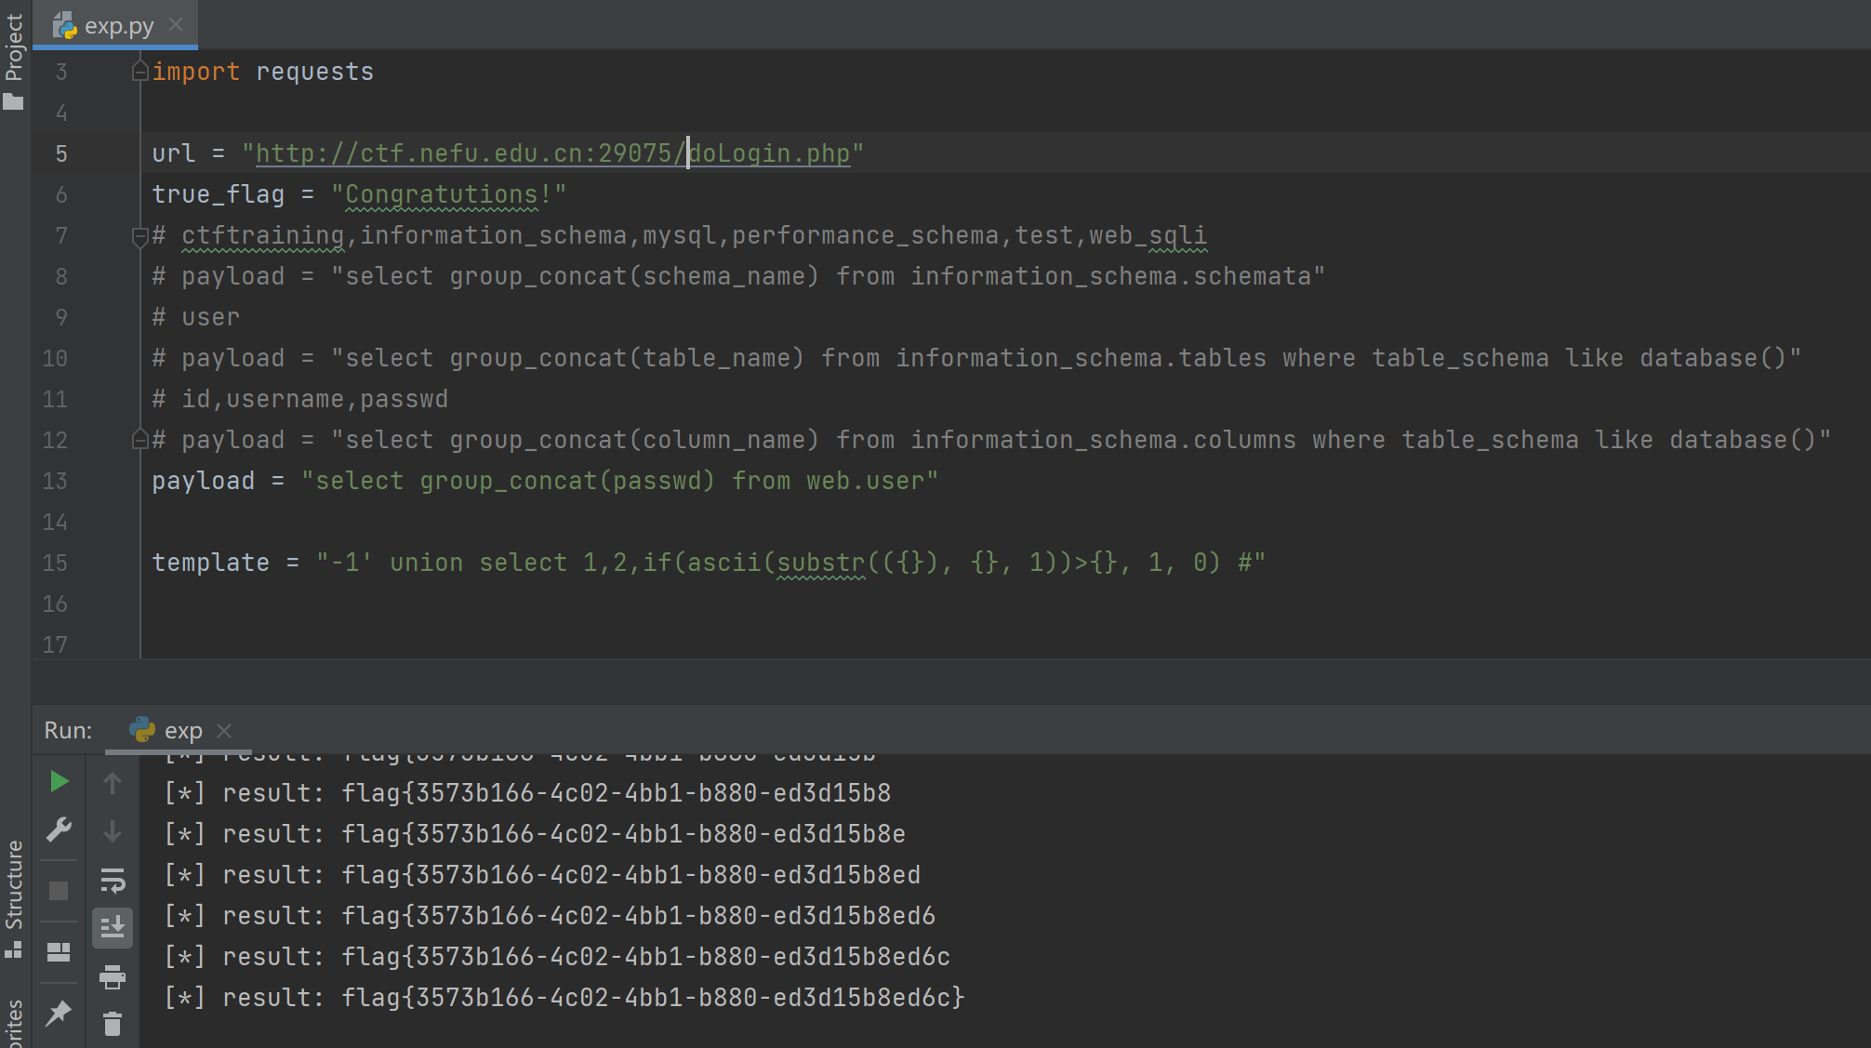Select the exp.py editor tab
Screen dimensions: 1871x1048
point(117,26)
